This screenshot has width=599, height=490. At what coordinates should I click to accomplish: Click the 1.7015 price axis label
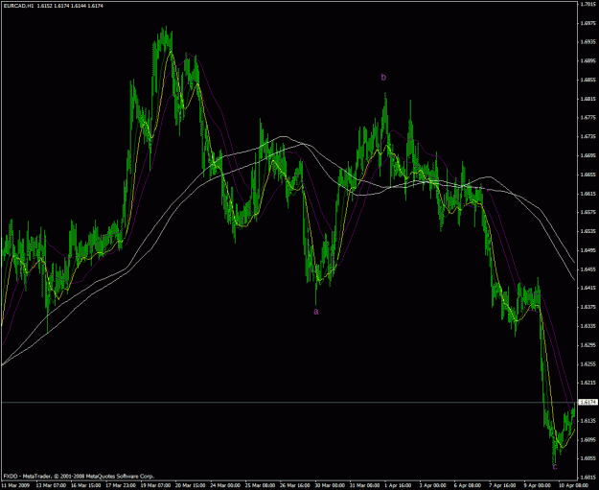click(588, 4)
